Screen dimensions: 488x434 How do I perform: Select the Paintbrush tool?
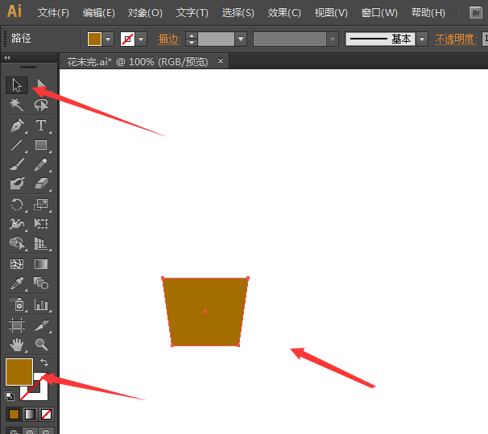pyautogui.click(x=17, y=164)
